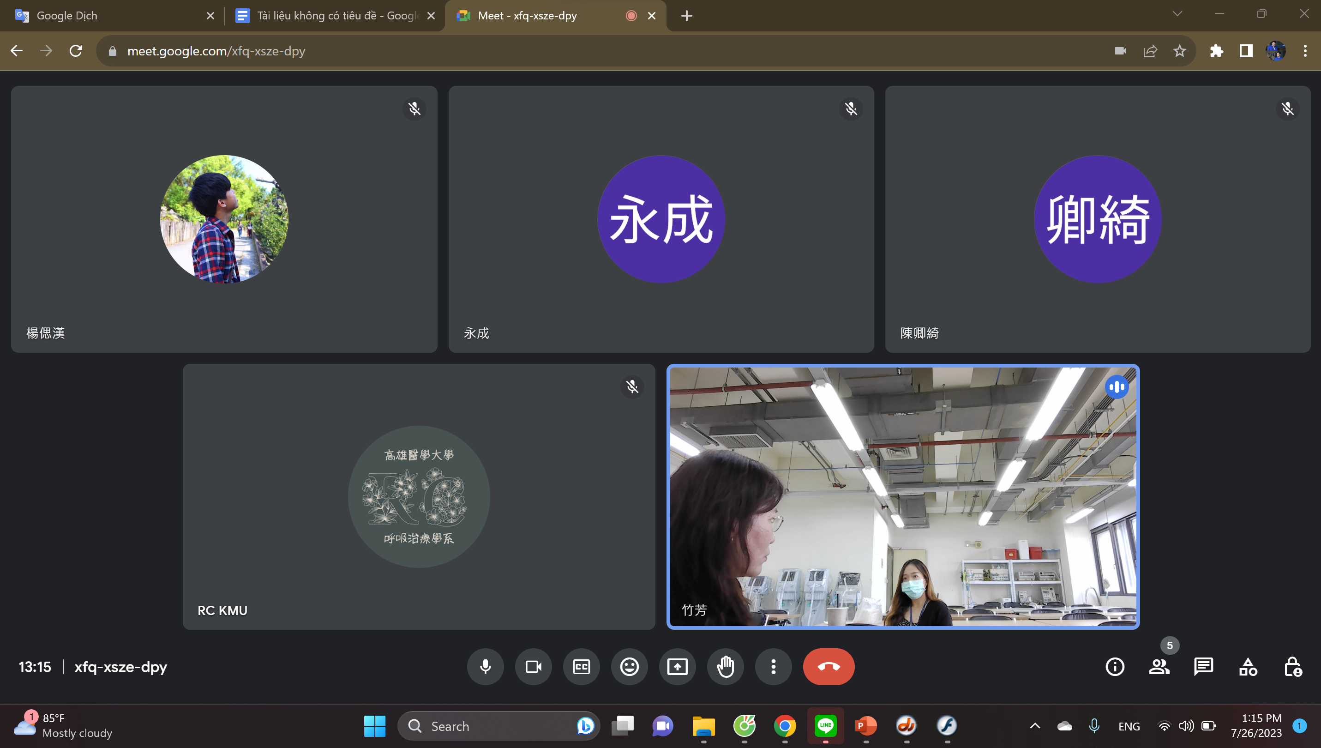Click the muted mic icon on 陳卿綺 tile
The width and height of the screenshot is (1321, 748).
point(1288,109)
